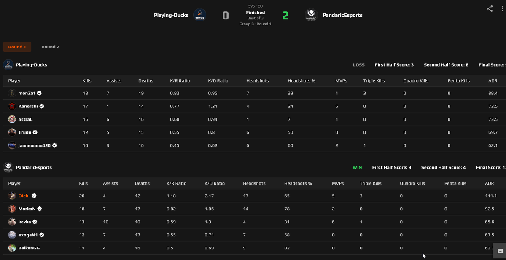Open the chat bubble widget

click(500, 251)
